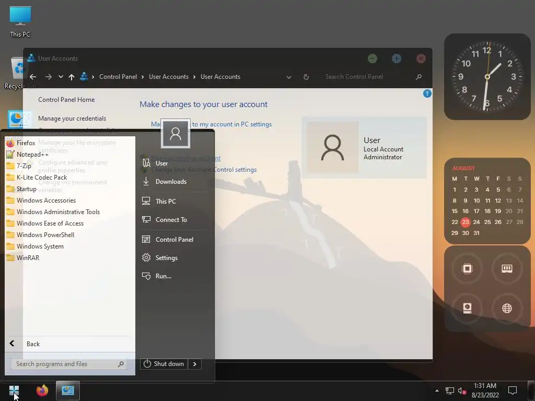This screenshot has width=535, height=401.
Task: Open the network tray icon
Action: coord(450,391)
